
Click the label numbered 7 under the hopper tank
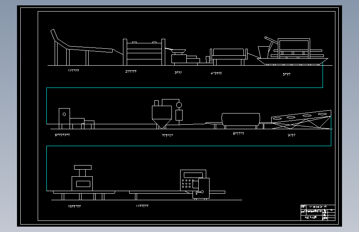pos(167,135)
